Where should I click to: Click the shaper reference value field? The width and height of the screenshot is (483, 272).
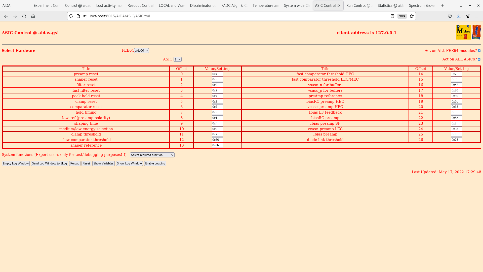[217, 145]
